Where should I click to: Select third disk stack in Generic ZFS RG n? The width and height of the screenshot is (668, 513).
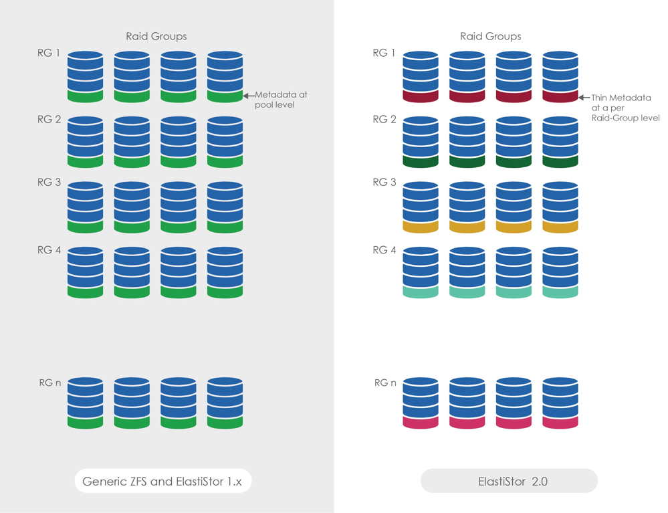(178, 403)
